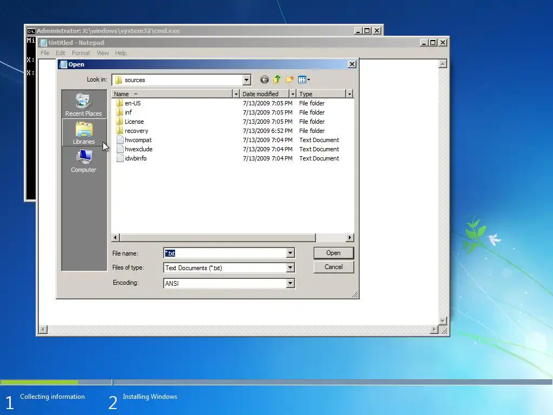The height and width of the screenshot is (415, 553).
Task: Expand the Look in folder dropdown
Action: [x=246, y=80]
